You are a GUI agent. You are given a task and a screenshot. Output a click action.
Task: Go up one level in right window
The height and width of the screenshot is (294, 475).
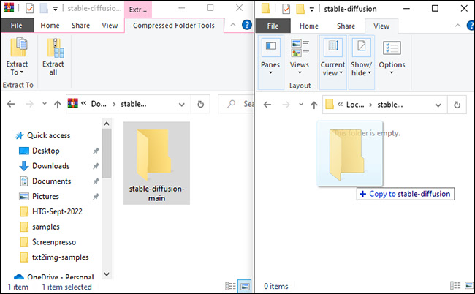click(x=313, y=105)
